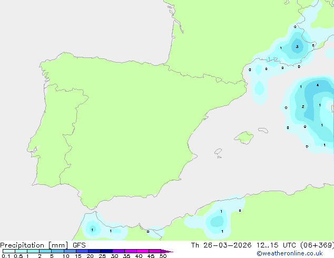Click the '3' precipitation value over southern France
334x258 pixels.
pyautogui.click(x=297, y=47)
